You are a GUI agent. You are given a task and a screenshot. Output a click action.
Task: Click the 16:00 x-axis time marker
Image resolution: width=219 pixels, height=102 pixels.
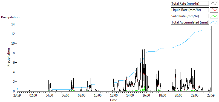pos(146,96)
